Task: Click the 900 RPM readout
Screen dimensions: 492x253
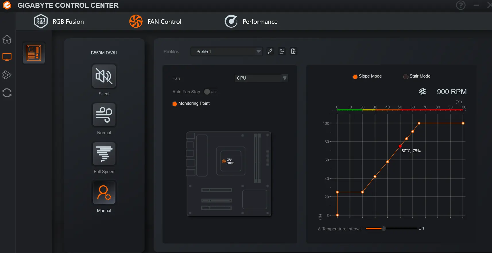Action: click(x=452, y=92)
